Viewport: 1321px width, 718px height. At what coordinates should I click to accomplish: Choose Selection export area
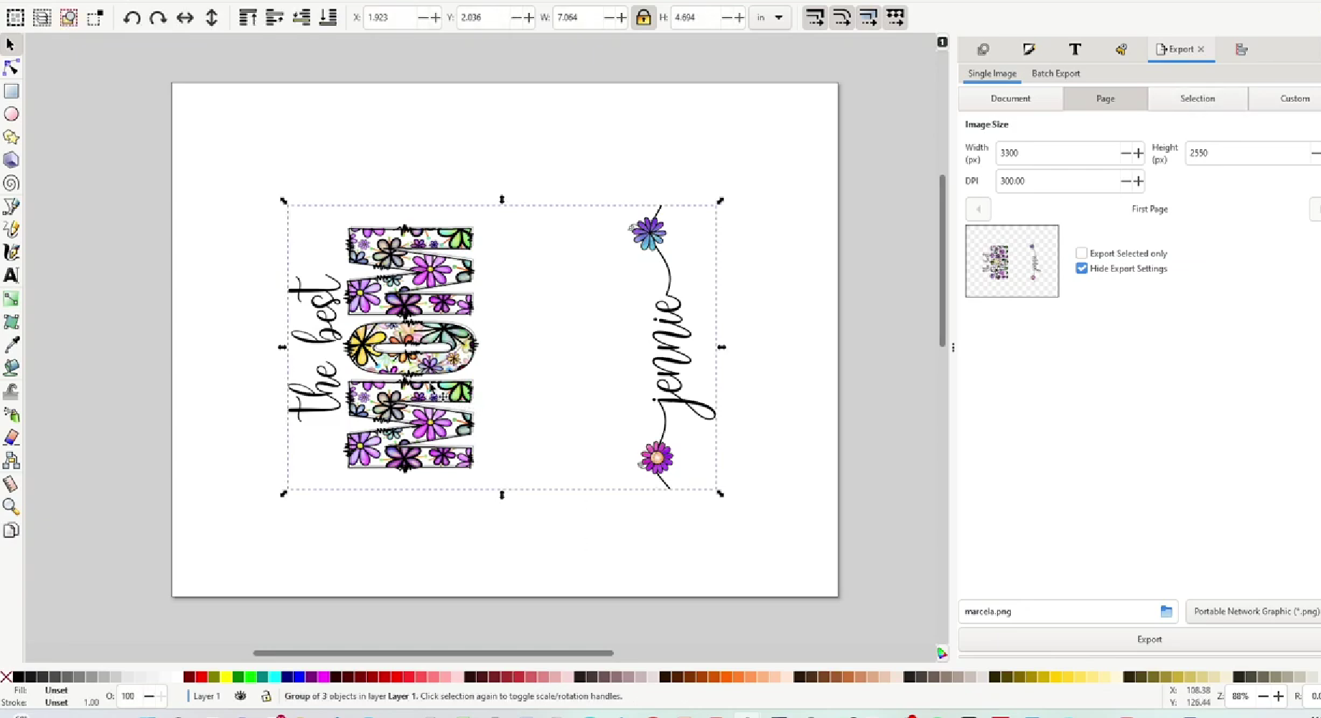click(x=1198, y=98)
